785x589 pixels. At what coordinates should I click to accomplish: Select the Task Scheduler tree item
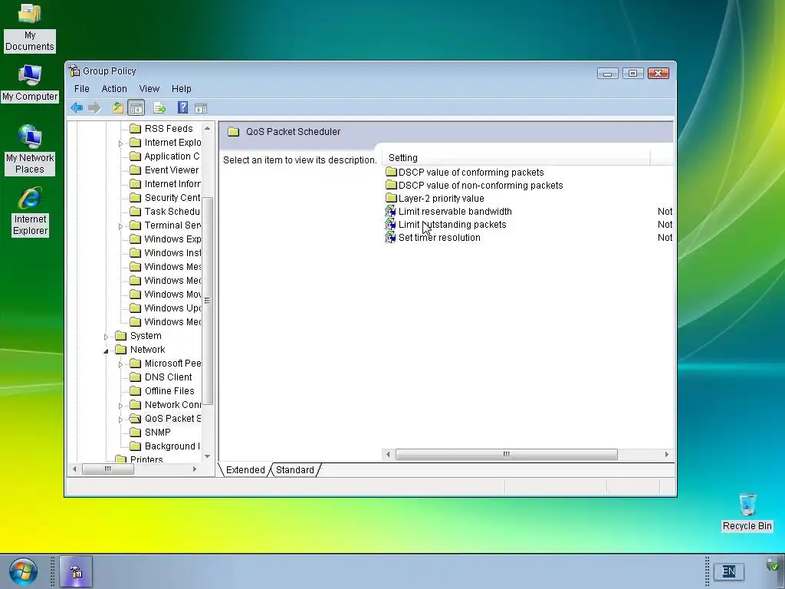tap(166, 212)
